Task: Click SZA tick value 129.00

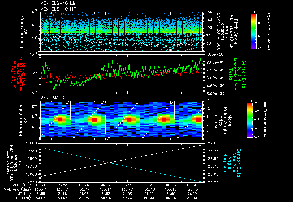Action: coord(212,143)
